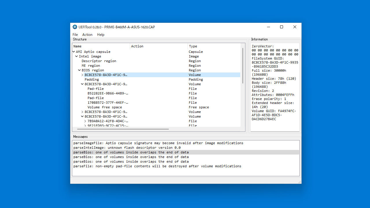Select the Volume free space item
This screenshot has width=370, height=208.
[156, 107]
